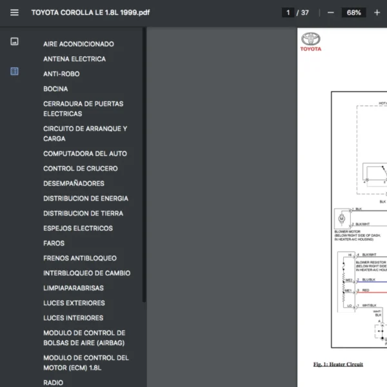Jump to the BOCINA bookmark
Screen dimensions: 387x387
pos(55,88)
